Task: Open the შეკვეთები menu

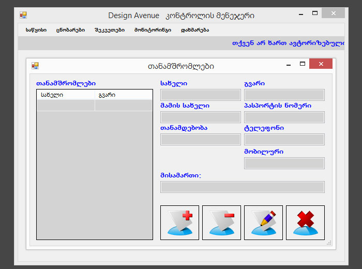Action: pos(110,30)
